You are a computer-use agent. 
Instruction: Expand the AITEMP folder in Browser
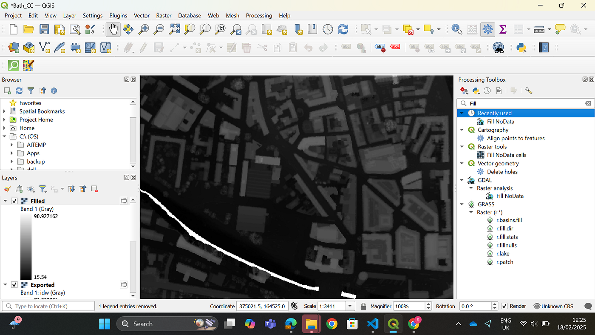tap(12, 145)
